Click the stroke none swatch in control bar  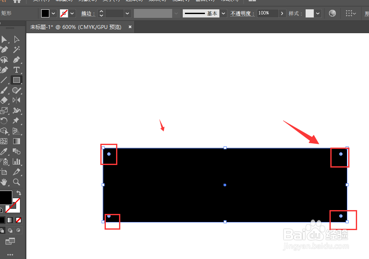[x=64, y=14]
